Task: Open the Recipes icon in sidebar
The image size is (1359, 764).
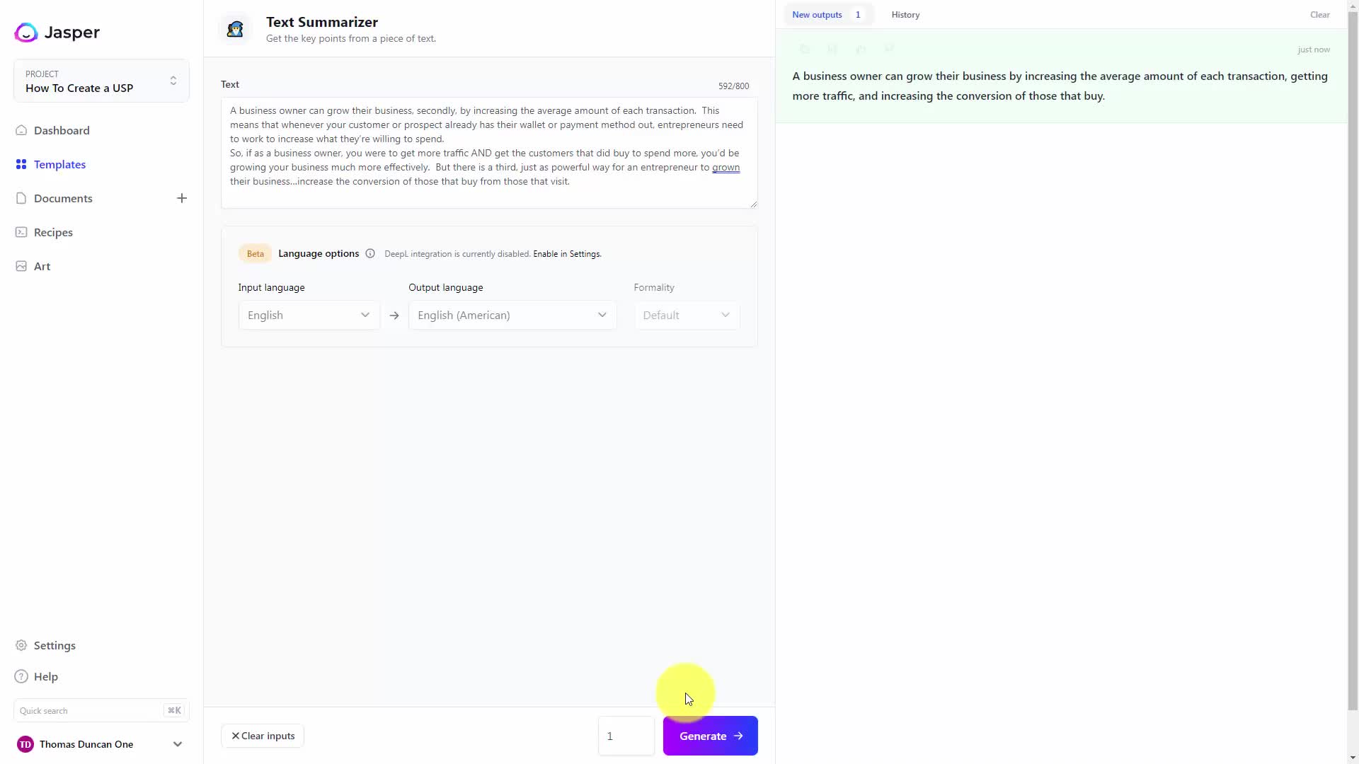Action: (21, 232)
